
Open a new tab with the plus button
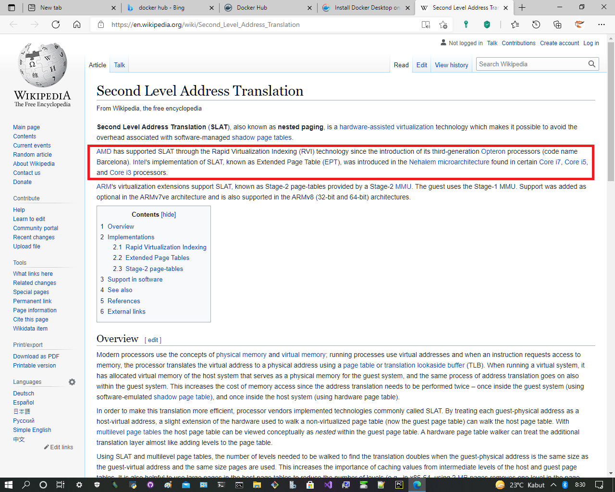click(x=522, y=8)
